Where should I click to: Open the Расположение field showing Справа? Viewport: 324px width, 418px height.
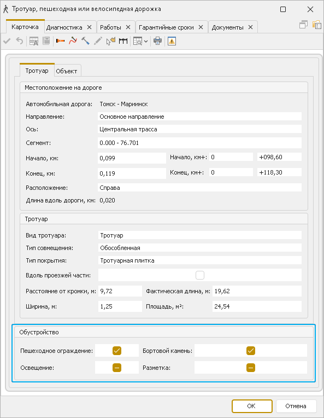(x=199, y=188)
